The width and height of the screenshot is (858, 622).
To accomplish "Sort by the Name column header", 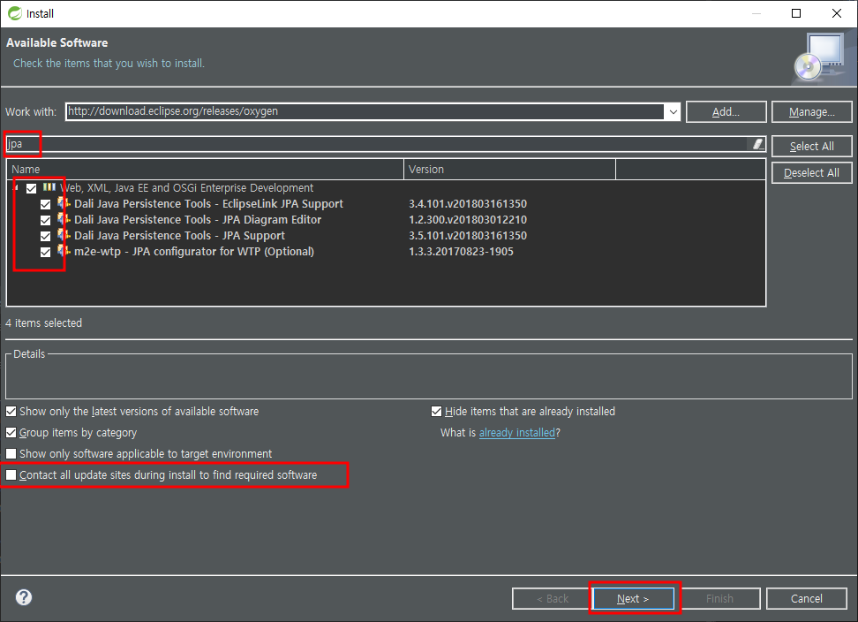I will click(205, 169).
